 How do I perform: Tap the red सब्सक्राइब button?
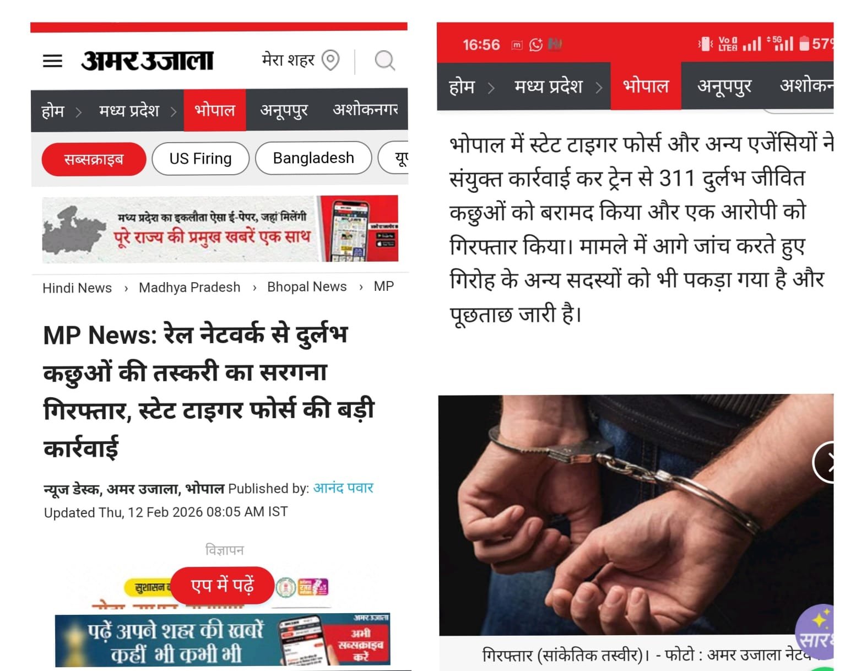(94, 159)
